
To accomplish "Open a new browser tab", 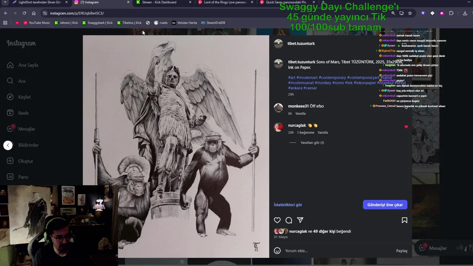I will [323, 2].
